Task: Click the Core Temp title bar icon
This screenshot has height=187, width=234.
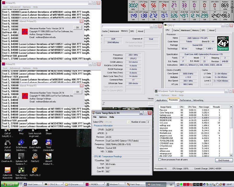Action: tap(93, 113)
